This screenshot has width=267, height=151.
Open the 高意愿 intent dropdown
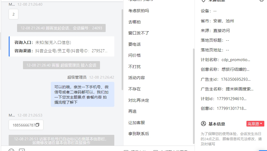point(255,124)
